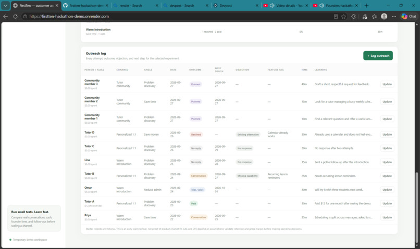The width and height of the screenshot is (420, 249).
Task: Open the tab actions menu chevron
Action: click(x=5, y=5)
